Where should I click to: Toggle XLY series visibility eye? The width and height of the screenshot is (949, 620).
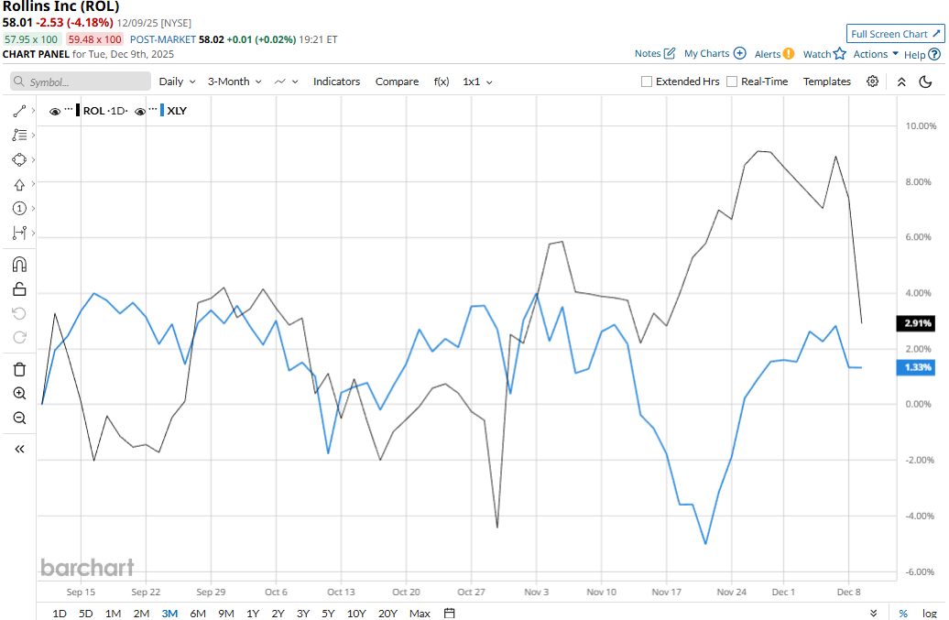point(140,112)
